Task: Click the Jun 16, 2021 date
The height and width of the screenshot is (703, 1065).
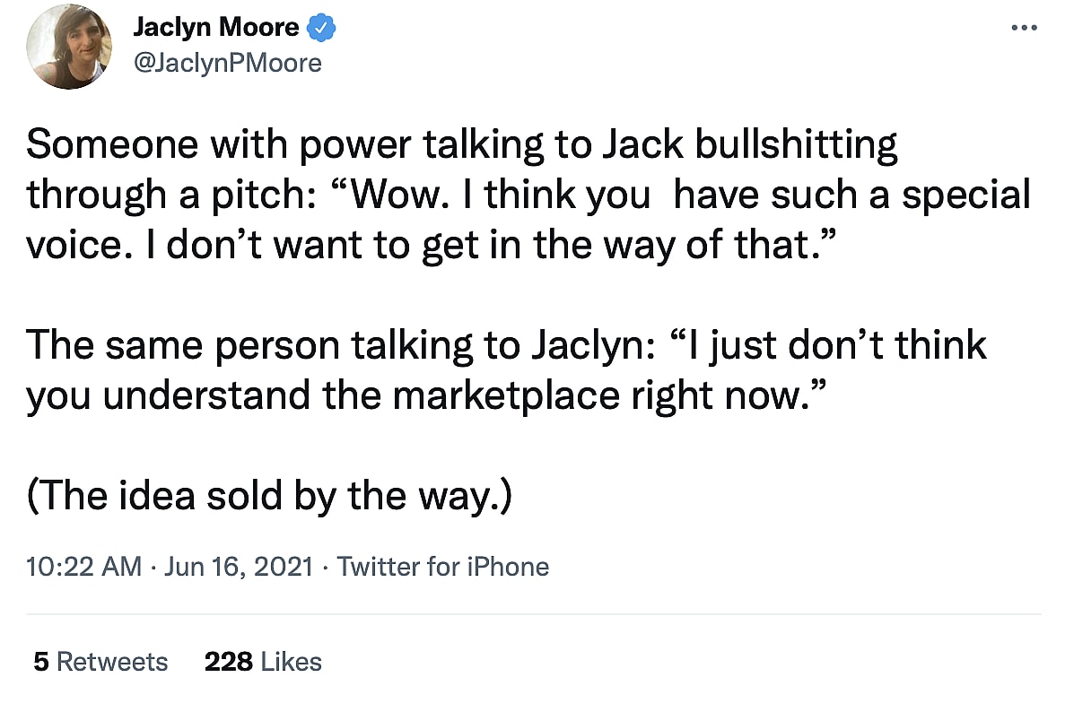Action: [239, 567]
